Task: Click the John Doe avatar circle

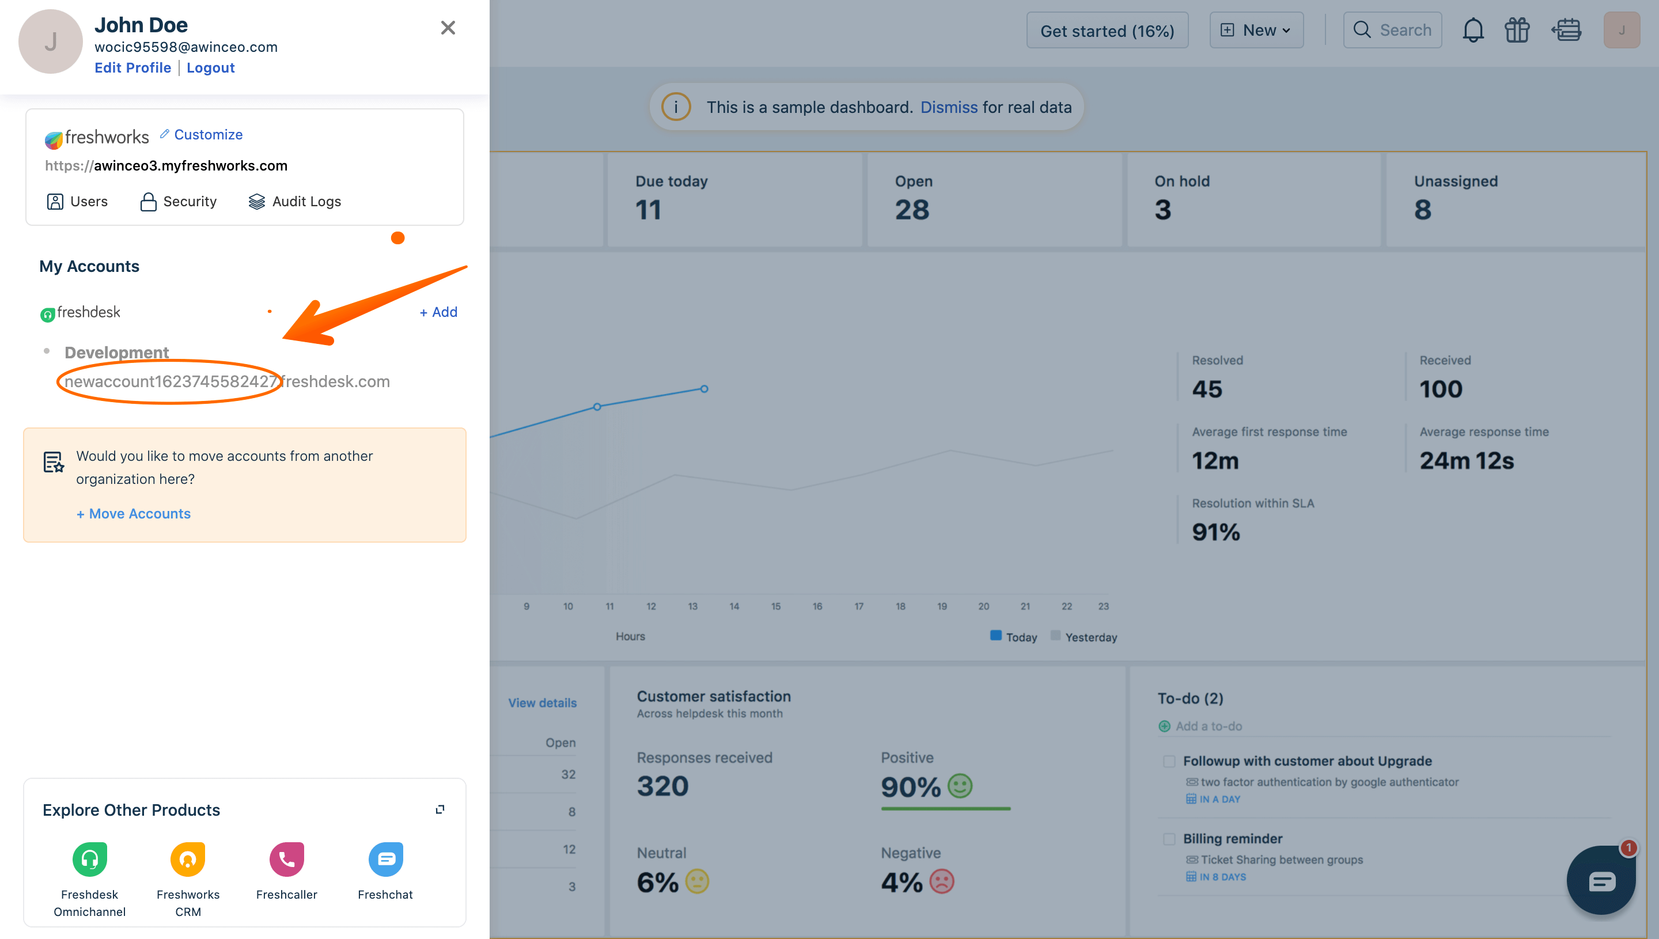Action: click(50, 41)
